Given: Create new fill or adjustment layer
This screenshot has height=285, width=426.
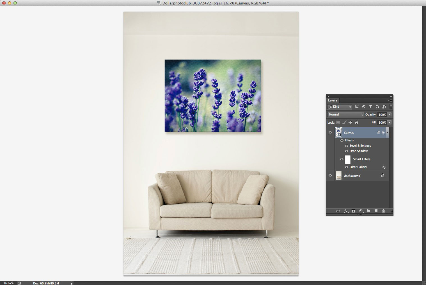Looking at the screenshot, I should pyautogui.click(x=361, y=211).
